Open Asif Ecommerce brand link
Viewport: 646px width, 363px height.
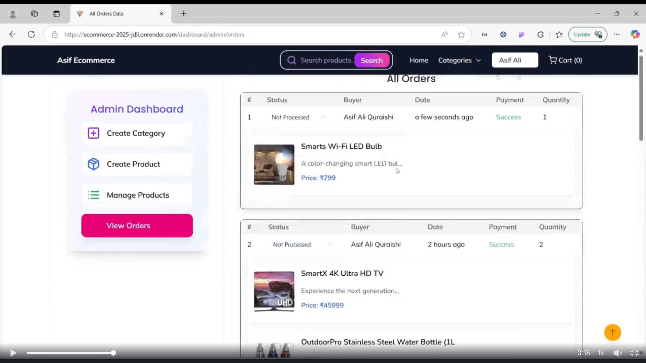tap(86, 60)
